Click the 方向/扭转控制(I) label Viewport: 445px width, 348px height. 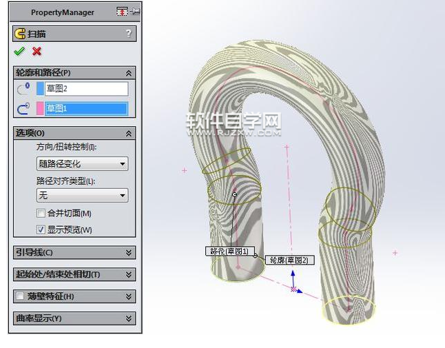coord(67,147)
